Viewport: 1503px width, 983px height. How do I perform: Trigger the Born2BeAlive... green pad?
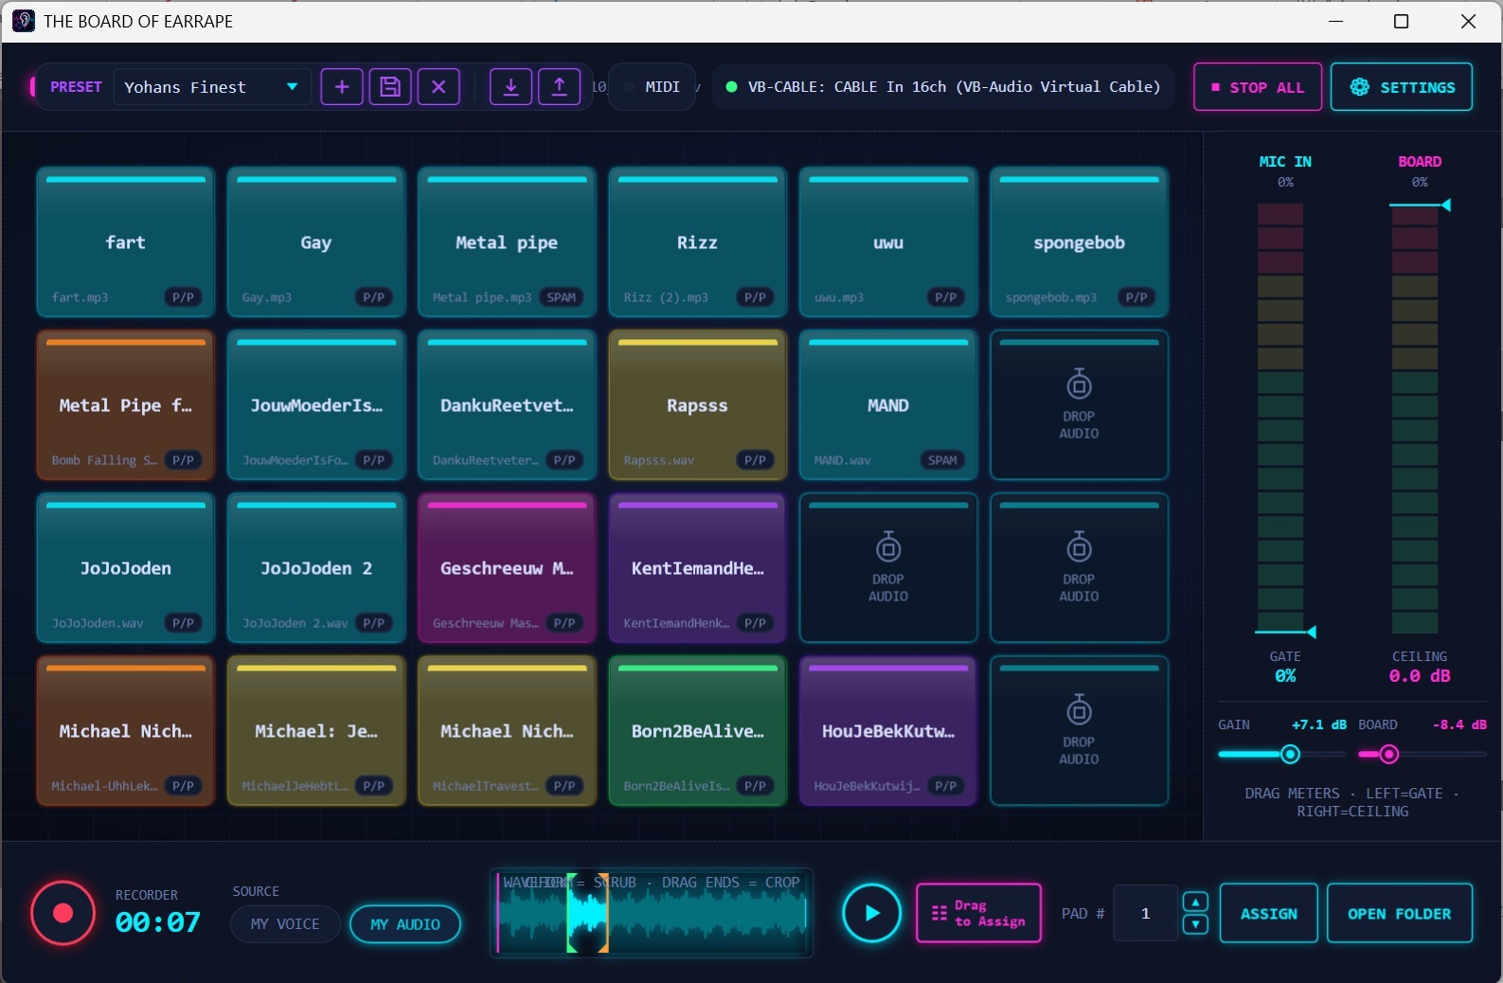(697, 731)
